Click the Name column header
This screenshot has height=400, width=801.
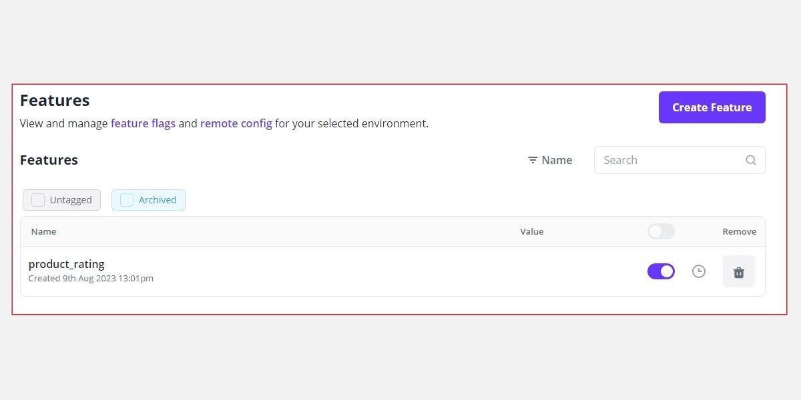pos(43,231)
